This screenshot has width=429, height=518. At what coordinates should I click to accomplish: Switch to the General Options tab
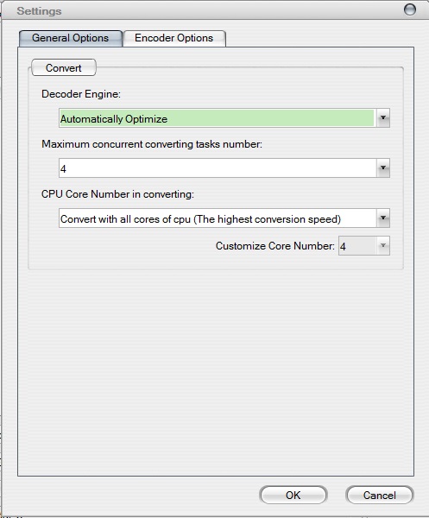click(71, 38)
